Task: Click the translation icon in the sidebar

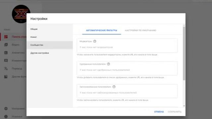Action: [x=6, y=69]
